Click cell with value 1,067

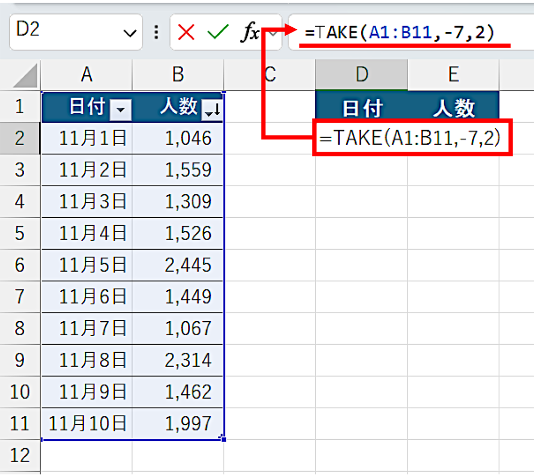pos(178,328)
